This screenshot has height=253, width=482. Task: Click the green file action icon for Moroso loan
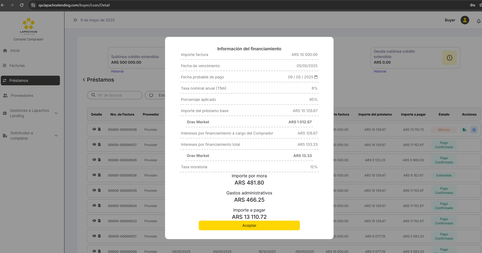464,130
